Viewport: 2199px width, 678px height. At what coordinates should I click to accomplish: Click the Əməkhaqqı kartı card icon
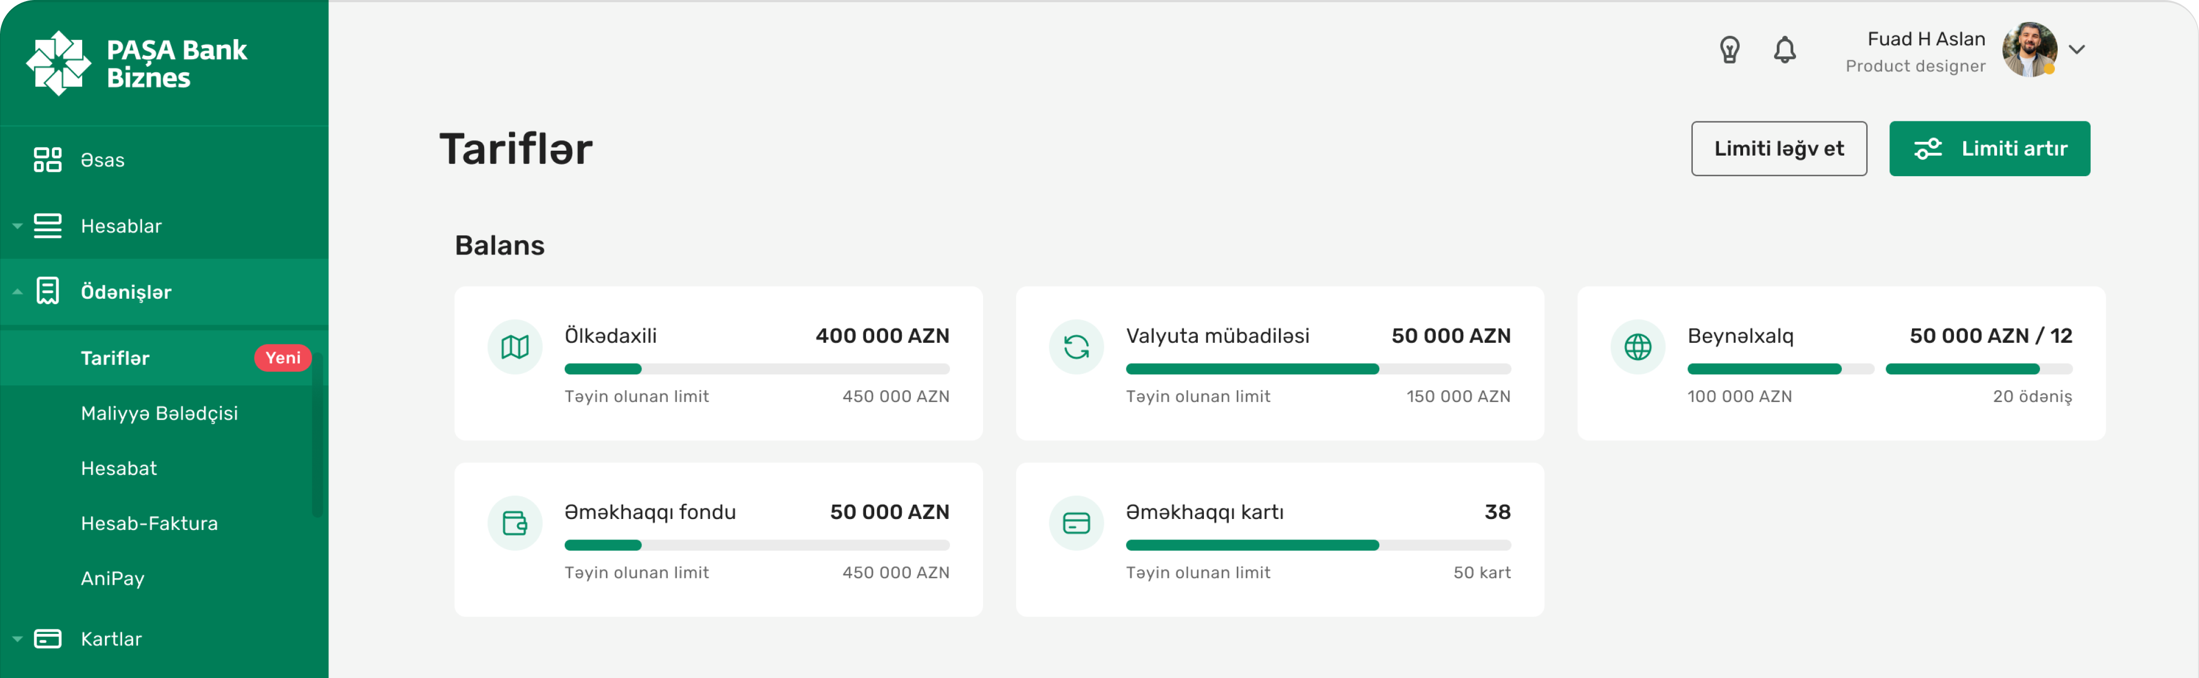(x=1076, y=523)
